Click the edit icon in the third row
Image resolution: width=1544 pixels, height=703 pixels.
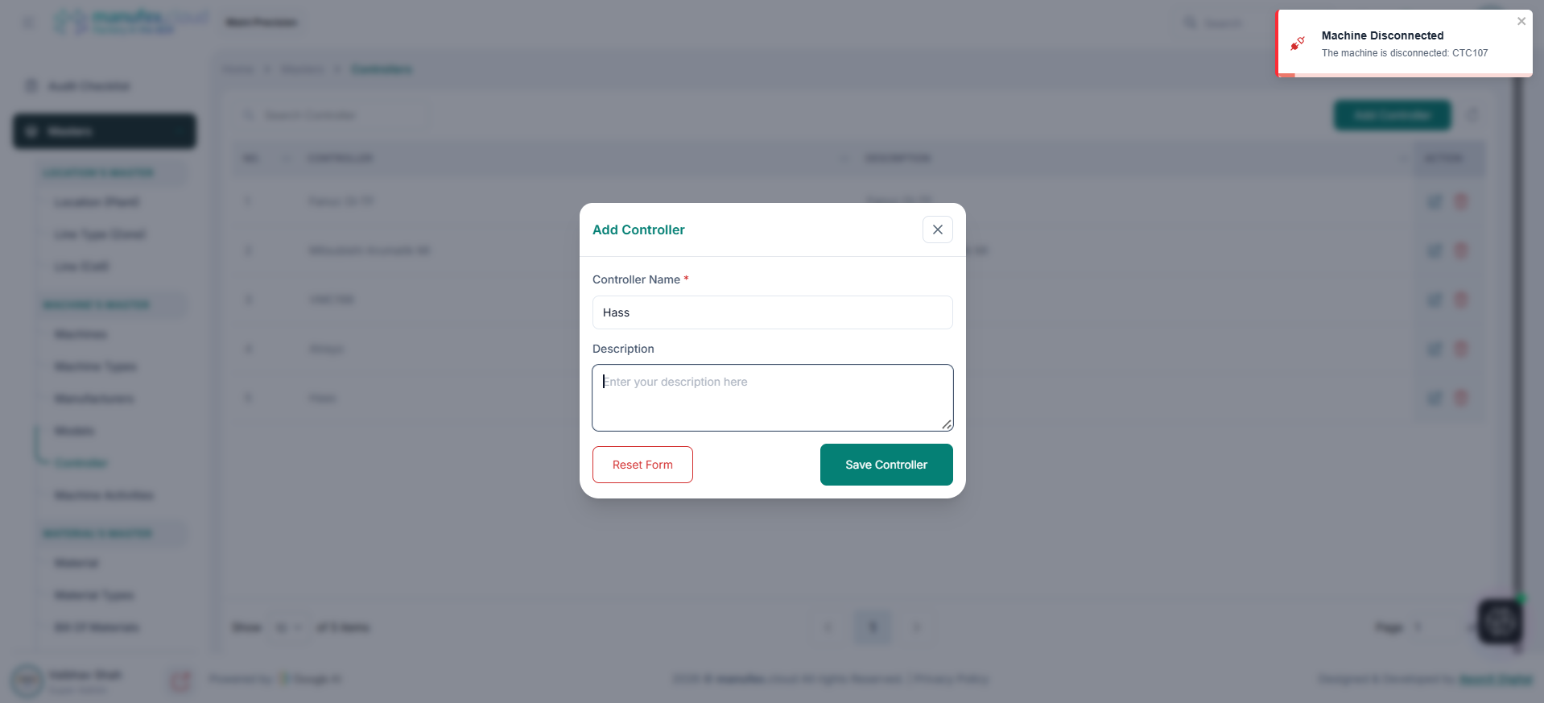(x=1435, y=300)
